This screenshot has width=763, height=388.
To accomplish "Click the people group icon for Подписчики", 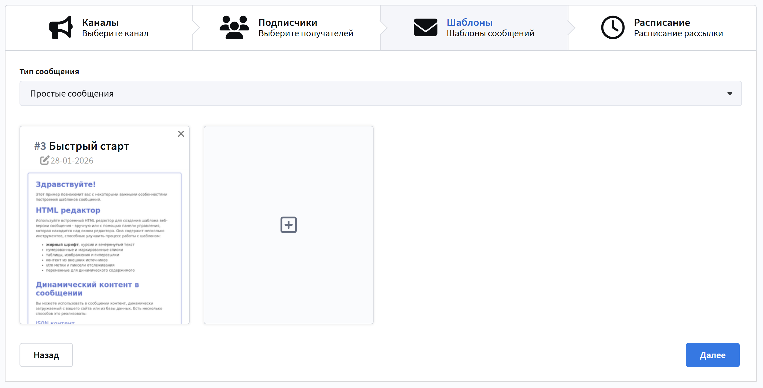I will 234,27.
